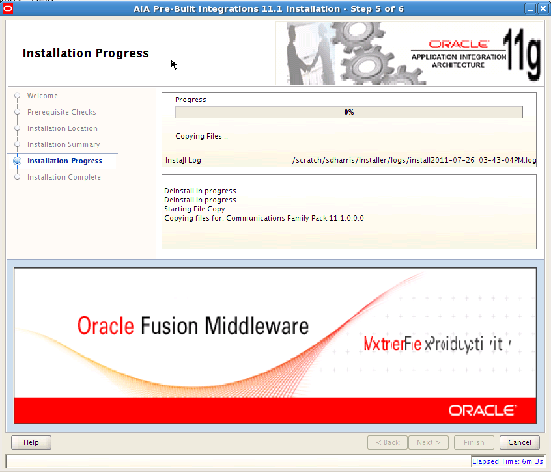Select the Installation Progress step in sidebar
This screenshot has height=473, width=551.
coord(63,161)
